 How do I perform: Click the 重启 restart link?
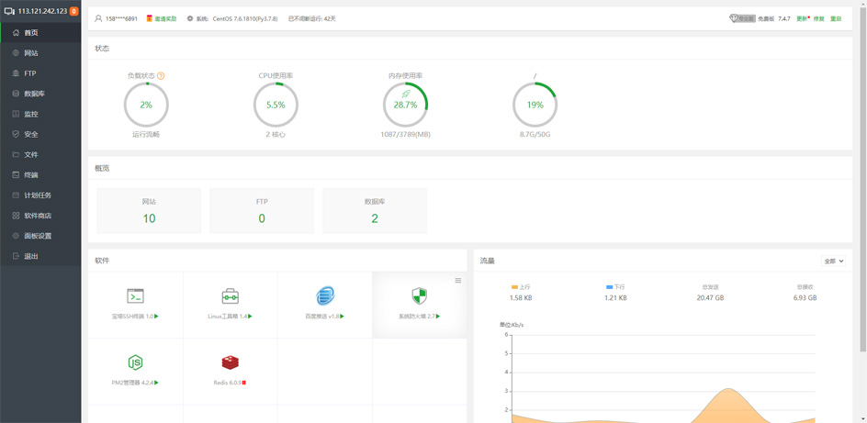click(x=836, y=18)
